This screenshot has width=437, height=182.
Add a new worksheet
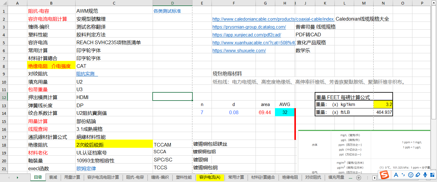tap(358, 177)
